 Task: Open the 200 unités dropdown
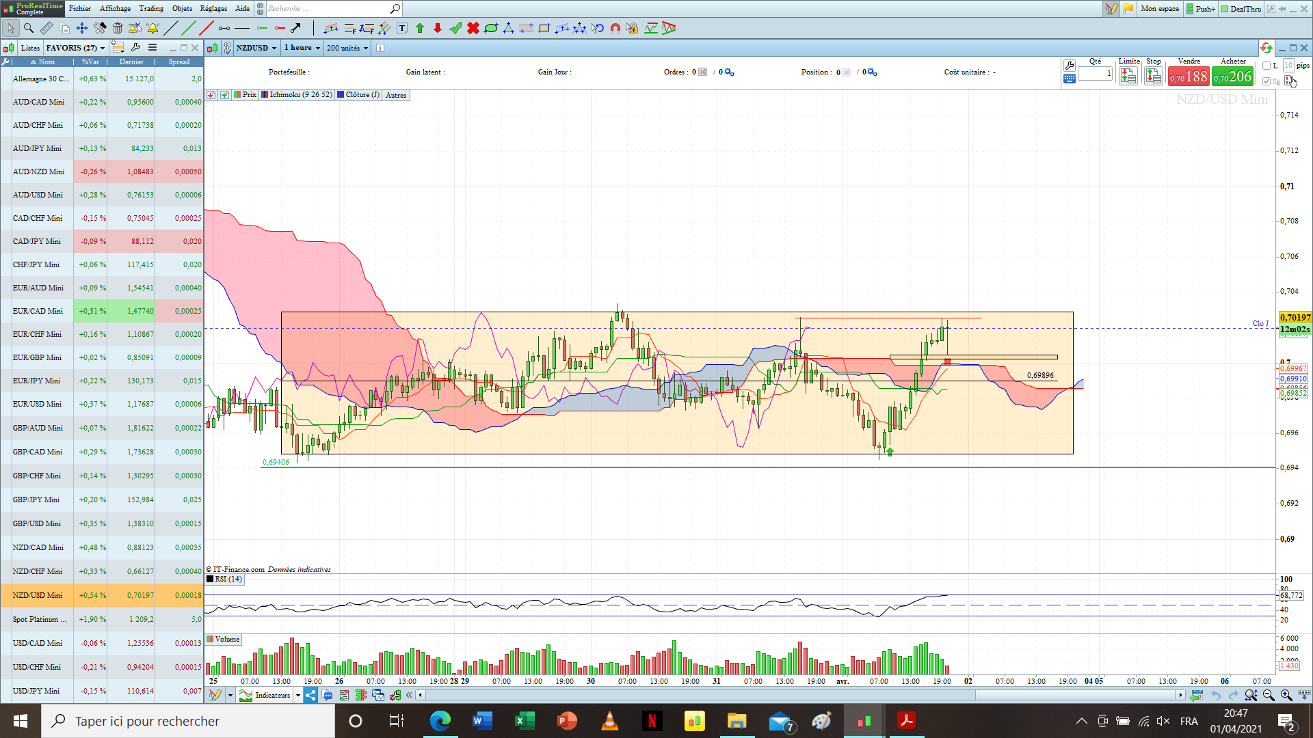347,48
